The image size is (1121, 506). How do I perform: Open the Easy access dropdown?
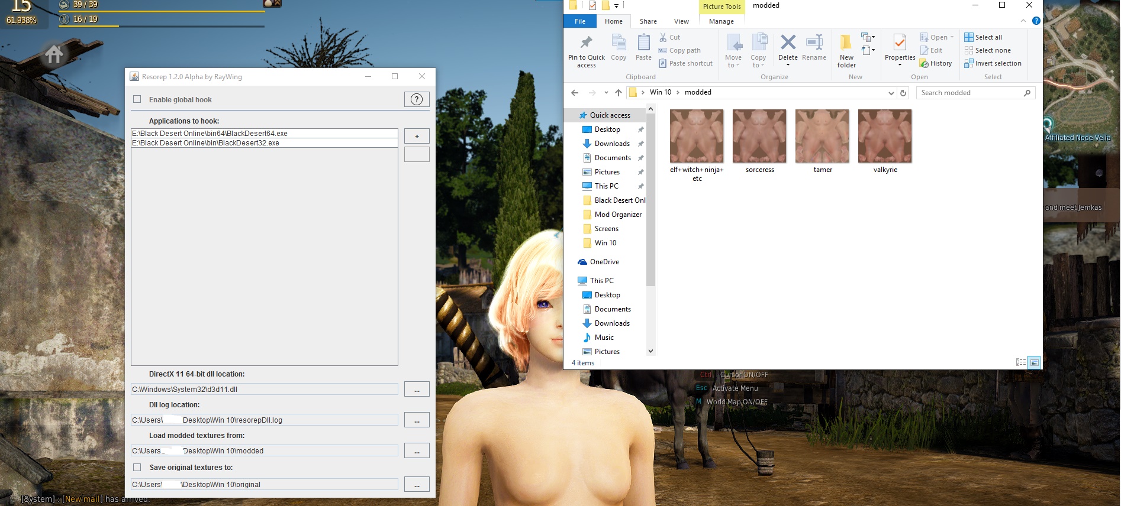point(868,50)
